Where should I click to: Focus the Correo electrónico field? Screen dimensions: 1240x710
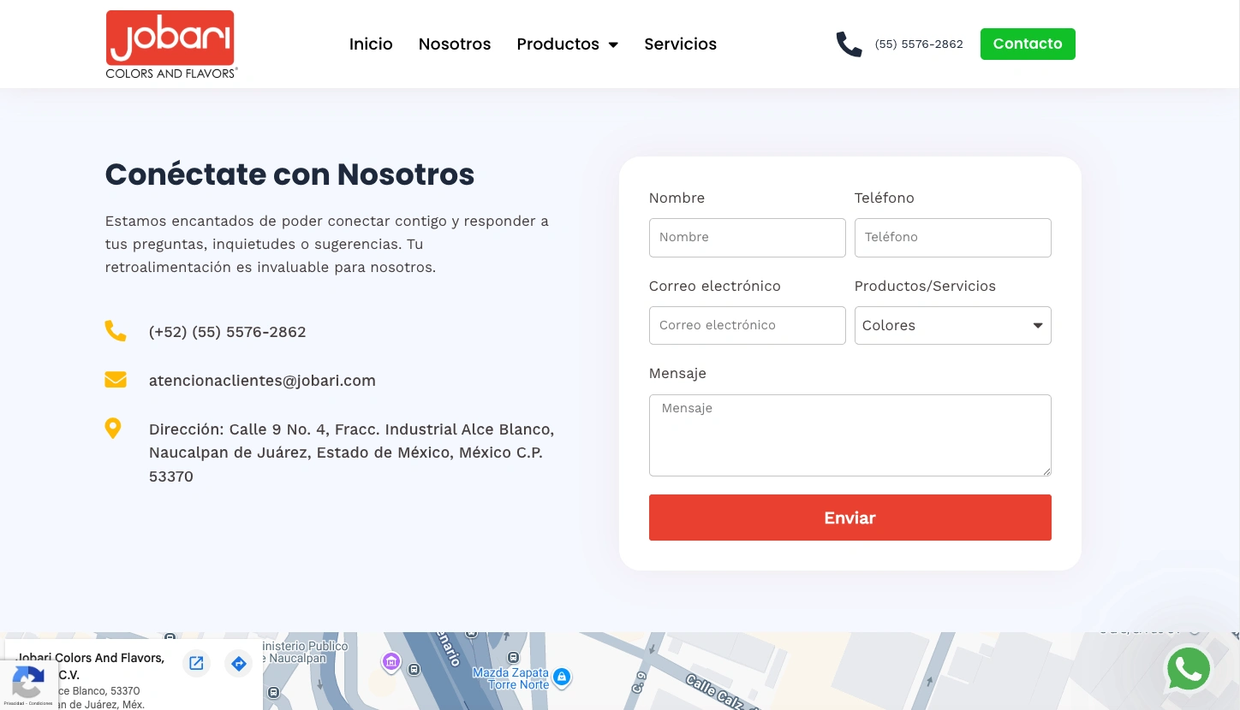click(748, 325)
